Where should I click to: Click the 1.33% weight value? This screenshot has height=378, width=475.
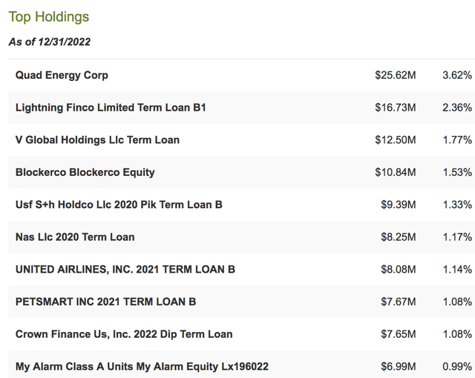tap(457, 205)
